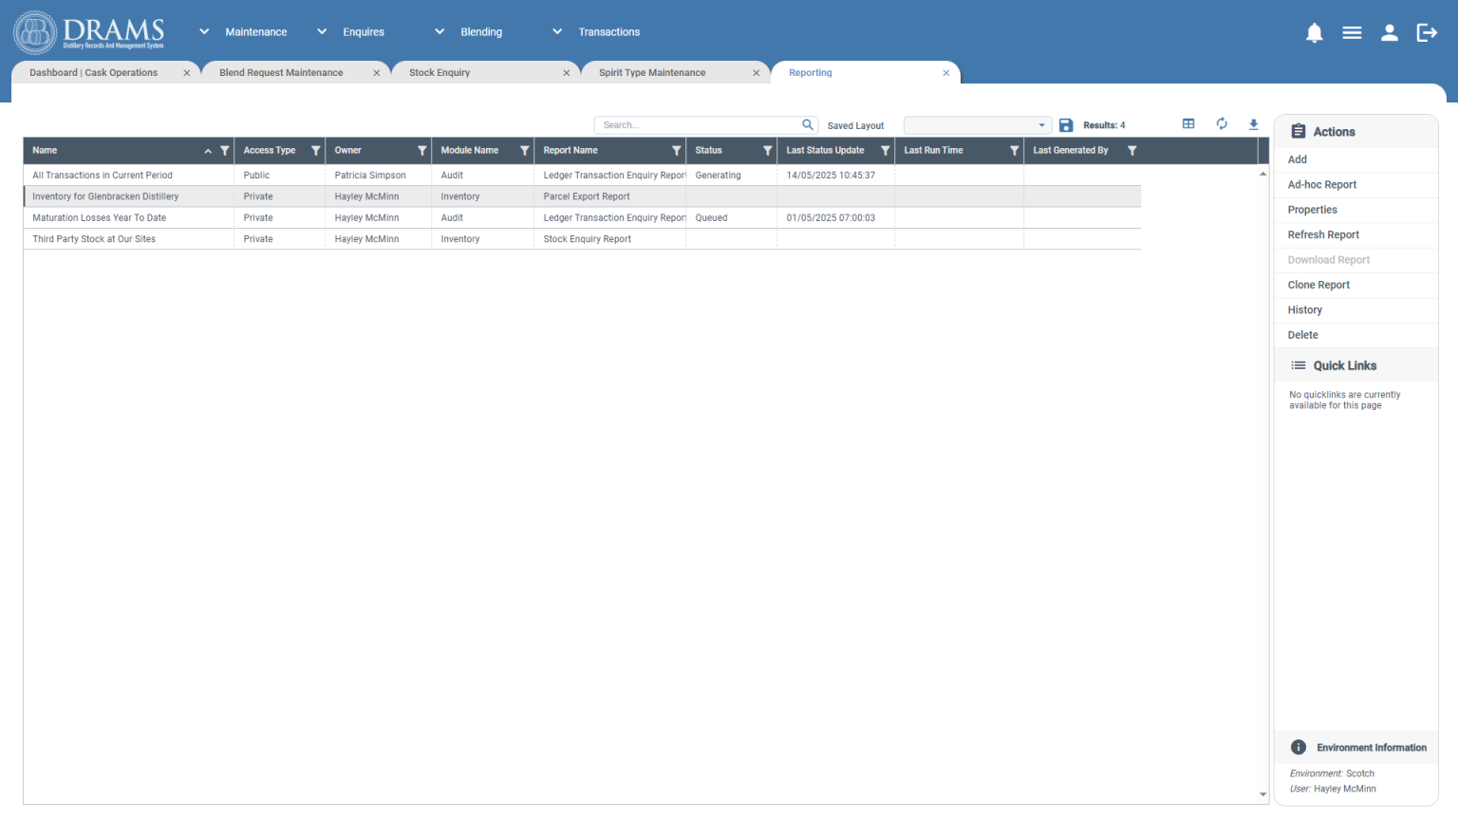The height and width of the screenshot is (820, 1458).
Task: Click the notification bell icon
Action: tap(1314, 31)
